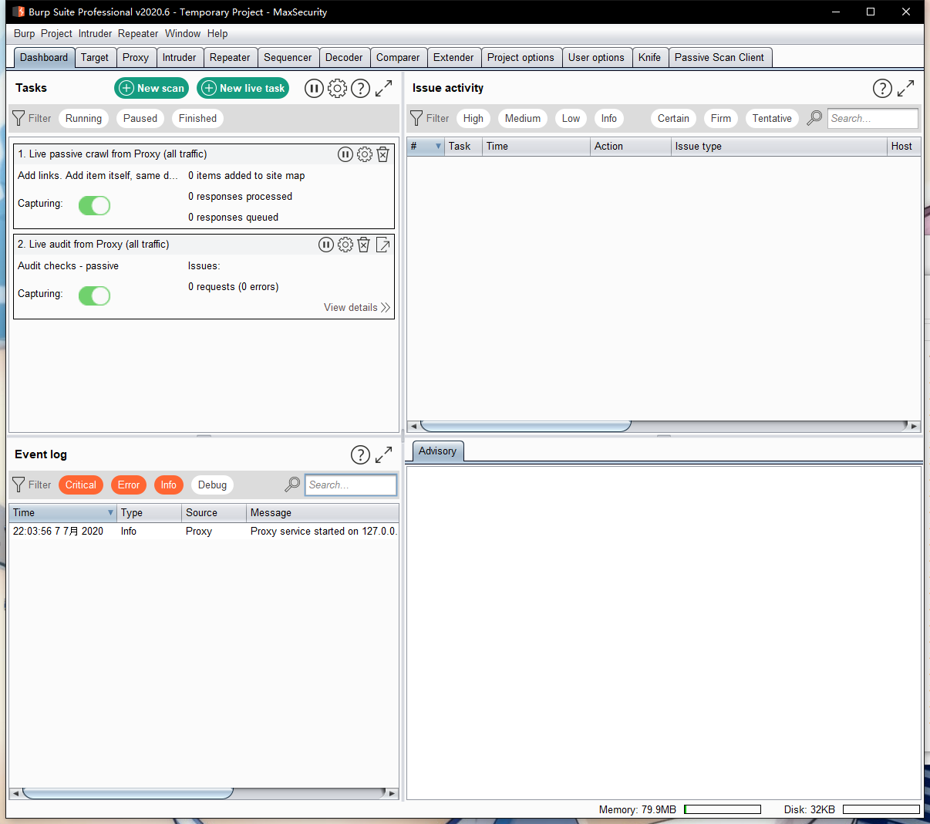The height and width of the screenshot is (824, 930).
Task: Toggle the Firm confidence filter
Action: pos(721,118)
